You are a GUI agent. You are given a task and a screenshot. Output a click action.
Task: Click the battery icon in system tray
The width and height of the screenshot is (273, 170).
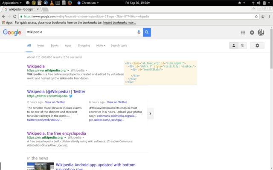(264, 3)
